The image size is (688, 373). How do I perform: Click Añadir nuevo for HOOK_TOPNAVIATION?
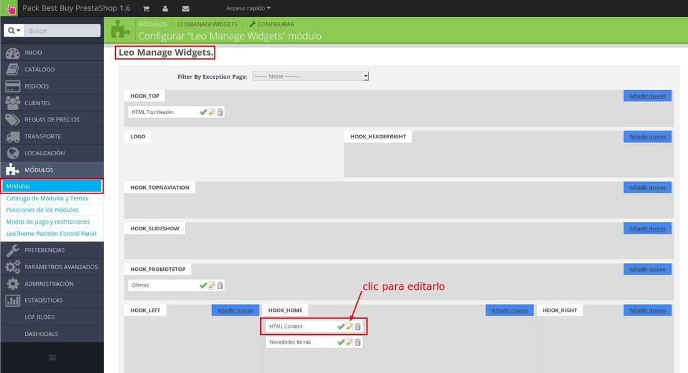coord(647,187)
